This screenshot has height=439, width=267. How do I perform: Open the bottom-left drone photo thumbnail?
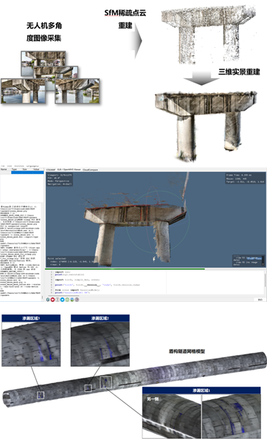[x=23, y=91]
